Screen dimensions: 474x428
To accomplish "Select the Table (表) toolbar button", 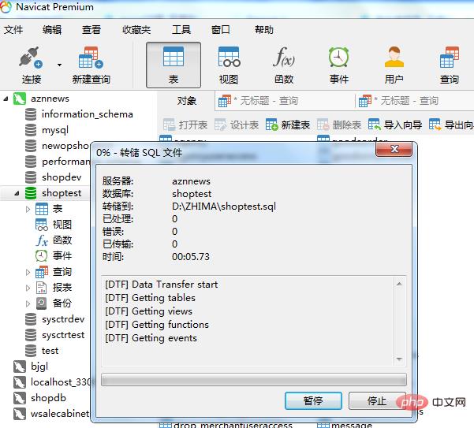I will (174, 65).
